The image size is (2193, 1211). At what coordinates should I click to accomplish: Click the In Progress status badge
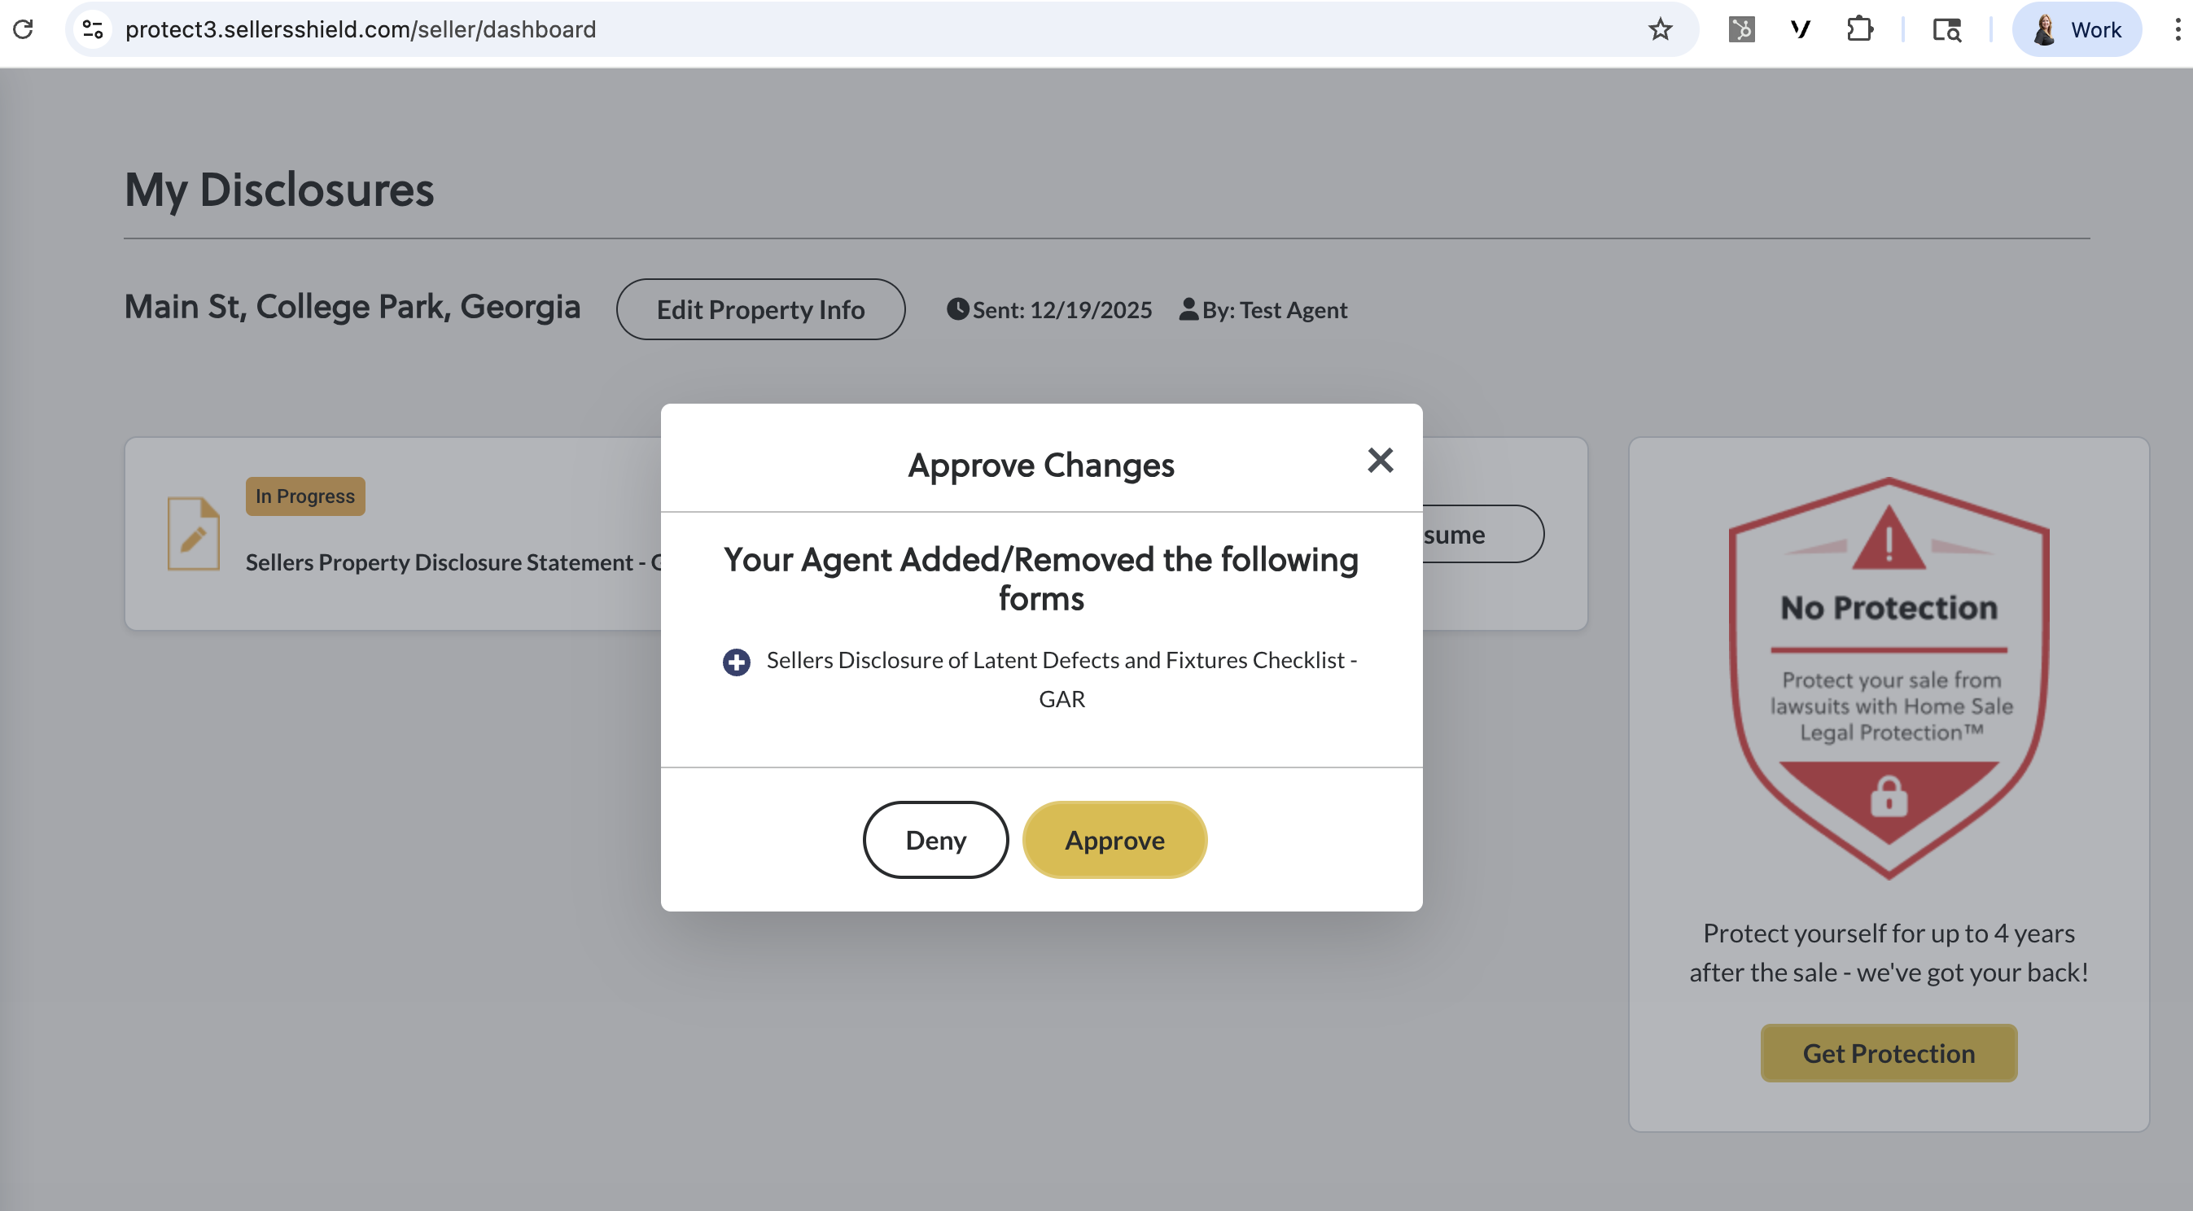[304, 496]
